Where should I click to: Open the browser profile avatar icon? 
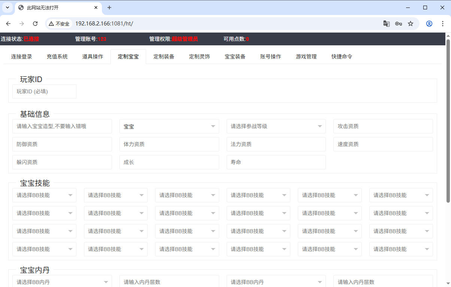pos(429,24)
